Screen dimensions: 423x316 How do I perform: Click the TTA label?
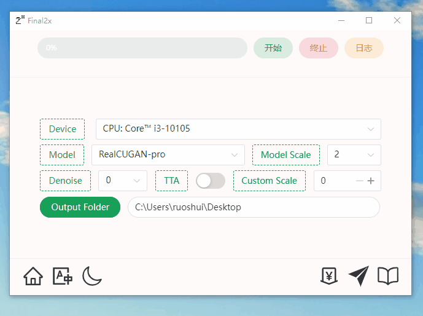[171, 181]
